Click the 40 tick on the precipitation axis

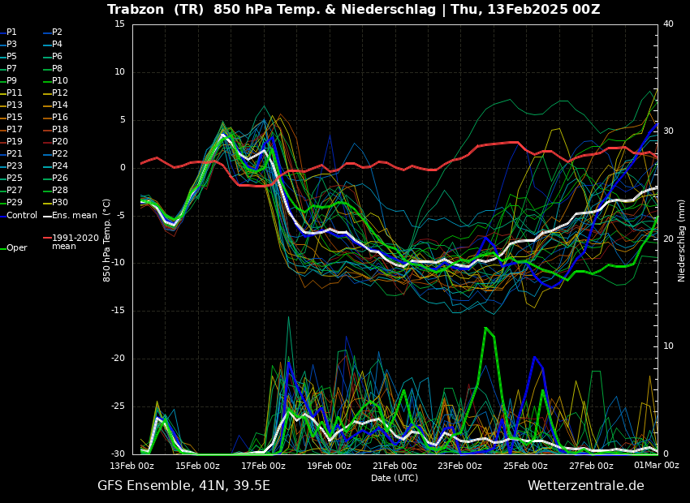pyautogui.click(x=668, y=24)
